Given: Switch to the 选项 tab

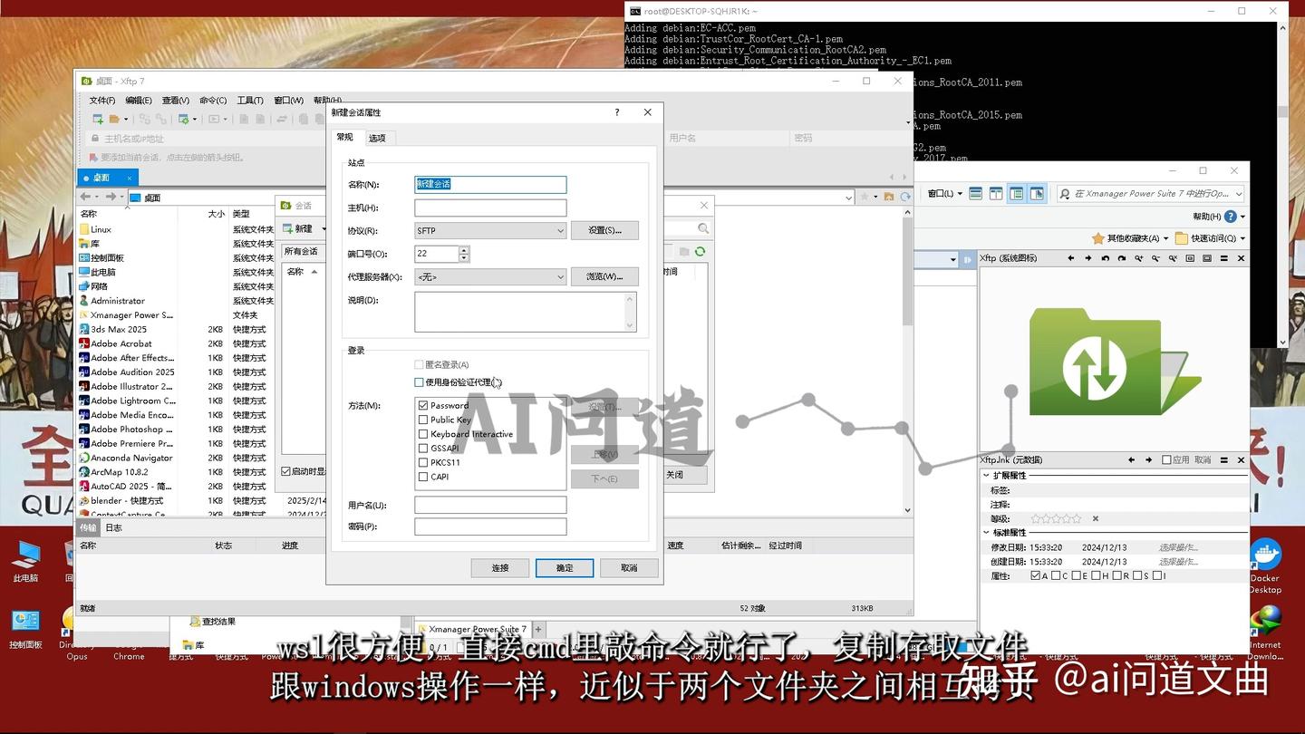Looking at the screenshot, I should point(377,138).
